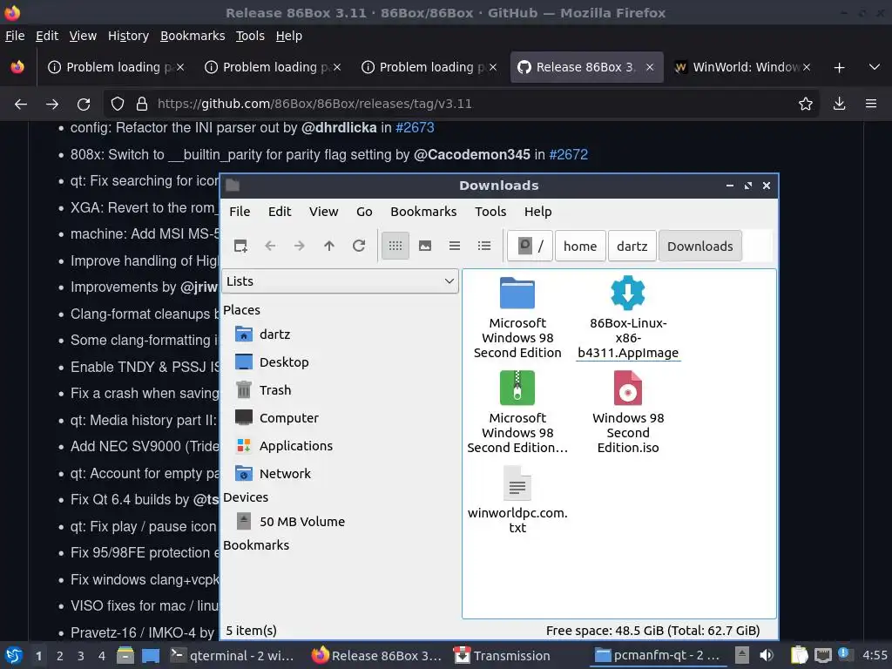Screen dimensions: 892x669
Task: Open pull request link #2673
Action: click(415, 127)
